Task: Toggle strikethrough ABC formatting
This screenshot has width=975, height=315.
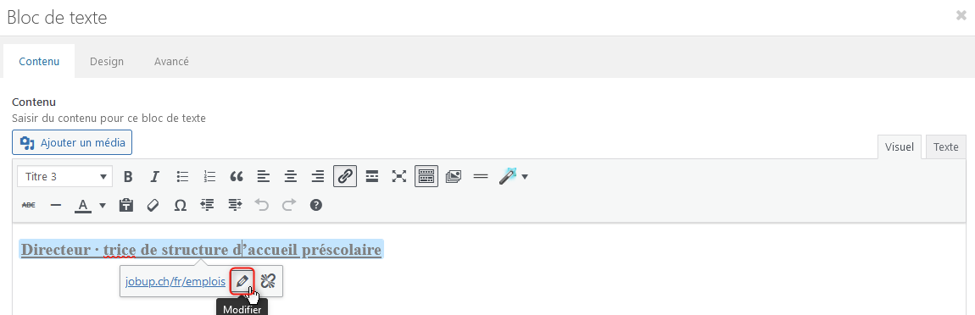Action: tap(29, 204)
